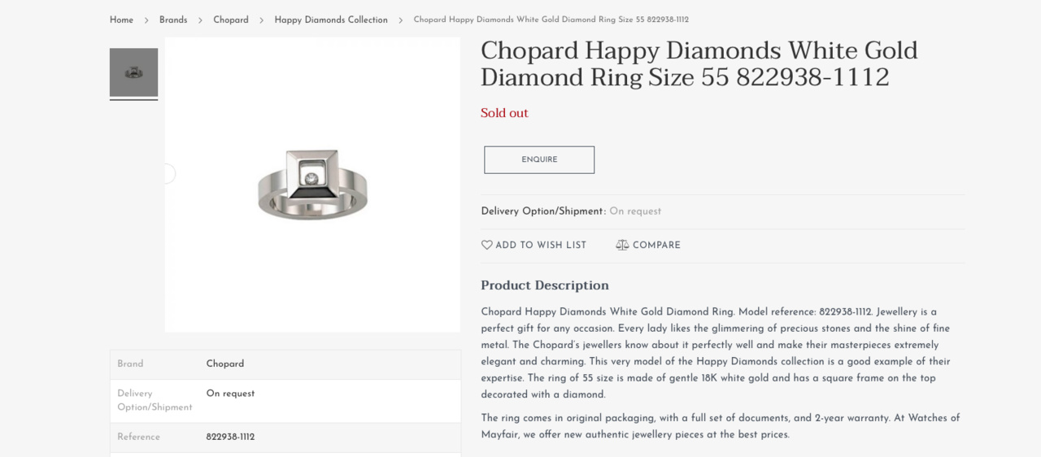Image resolution: width=1041 pixels, height=457 pixels.
Task: Click Chopard value in Brand row
Action: point(225,364)
